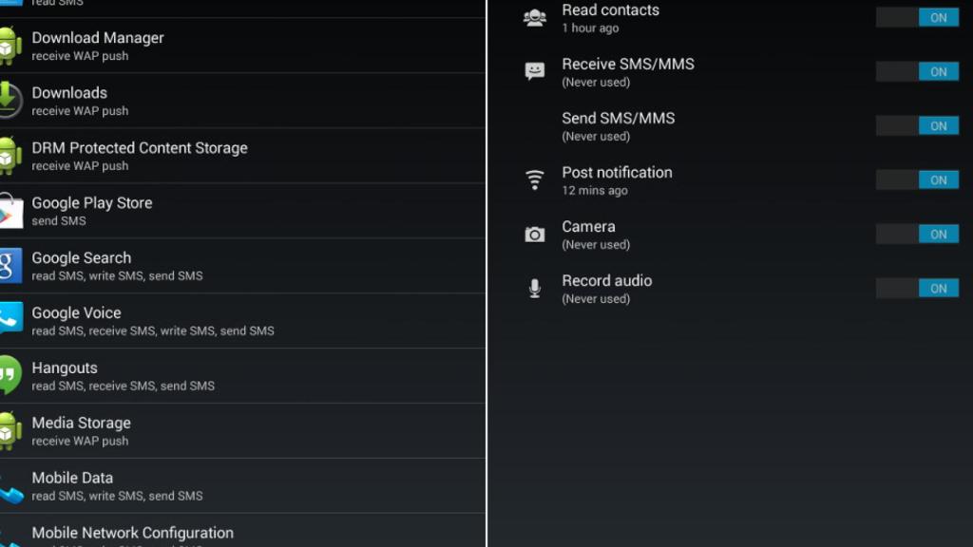The height and width of the screenshot is (547, 973).
Task: Disable the Camera permission switch
Action: 917,234
